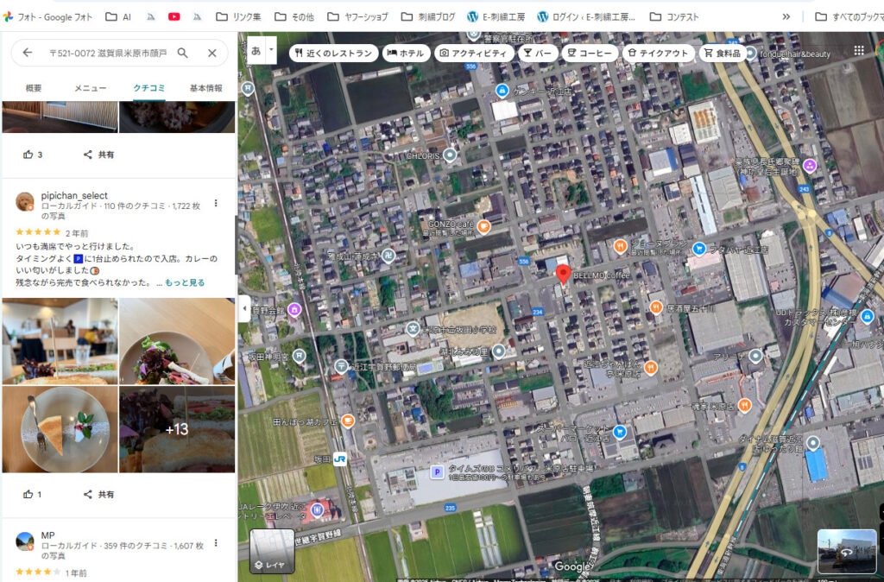Open the Google apps grid
The width and height of the screenshot is (884, 582).
coord(859,51)
